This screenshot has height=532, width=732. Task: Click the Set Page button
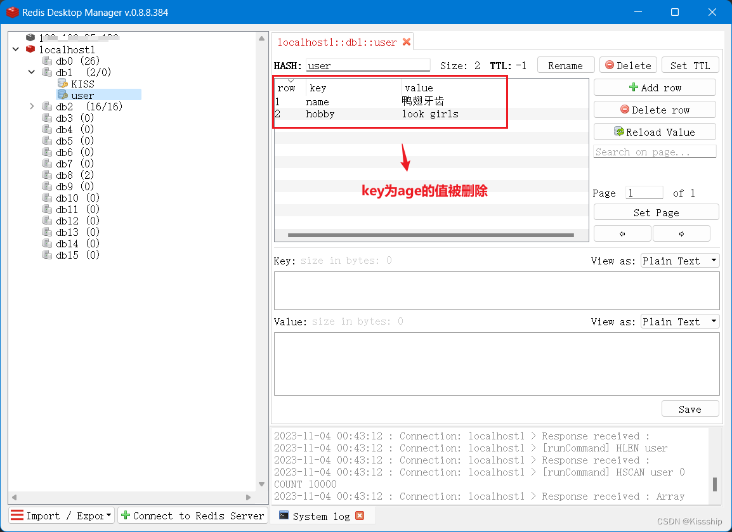[656, 212]
